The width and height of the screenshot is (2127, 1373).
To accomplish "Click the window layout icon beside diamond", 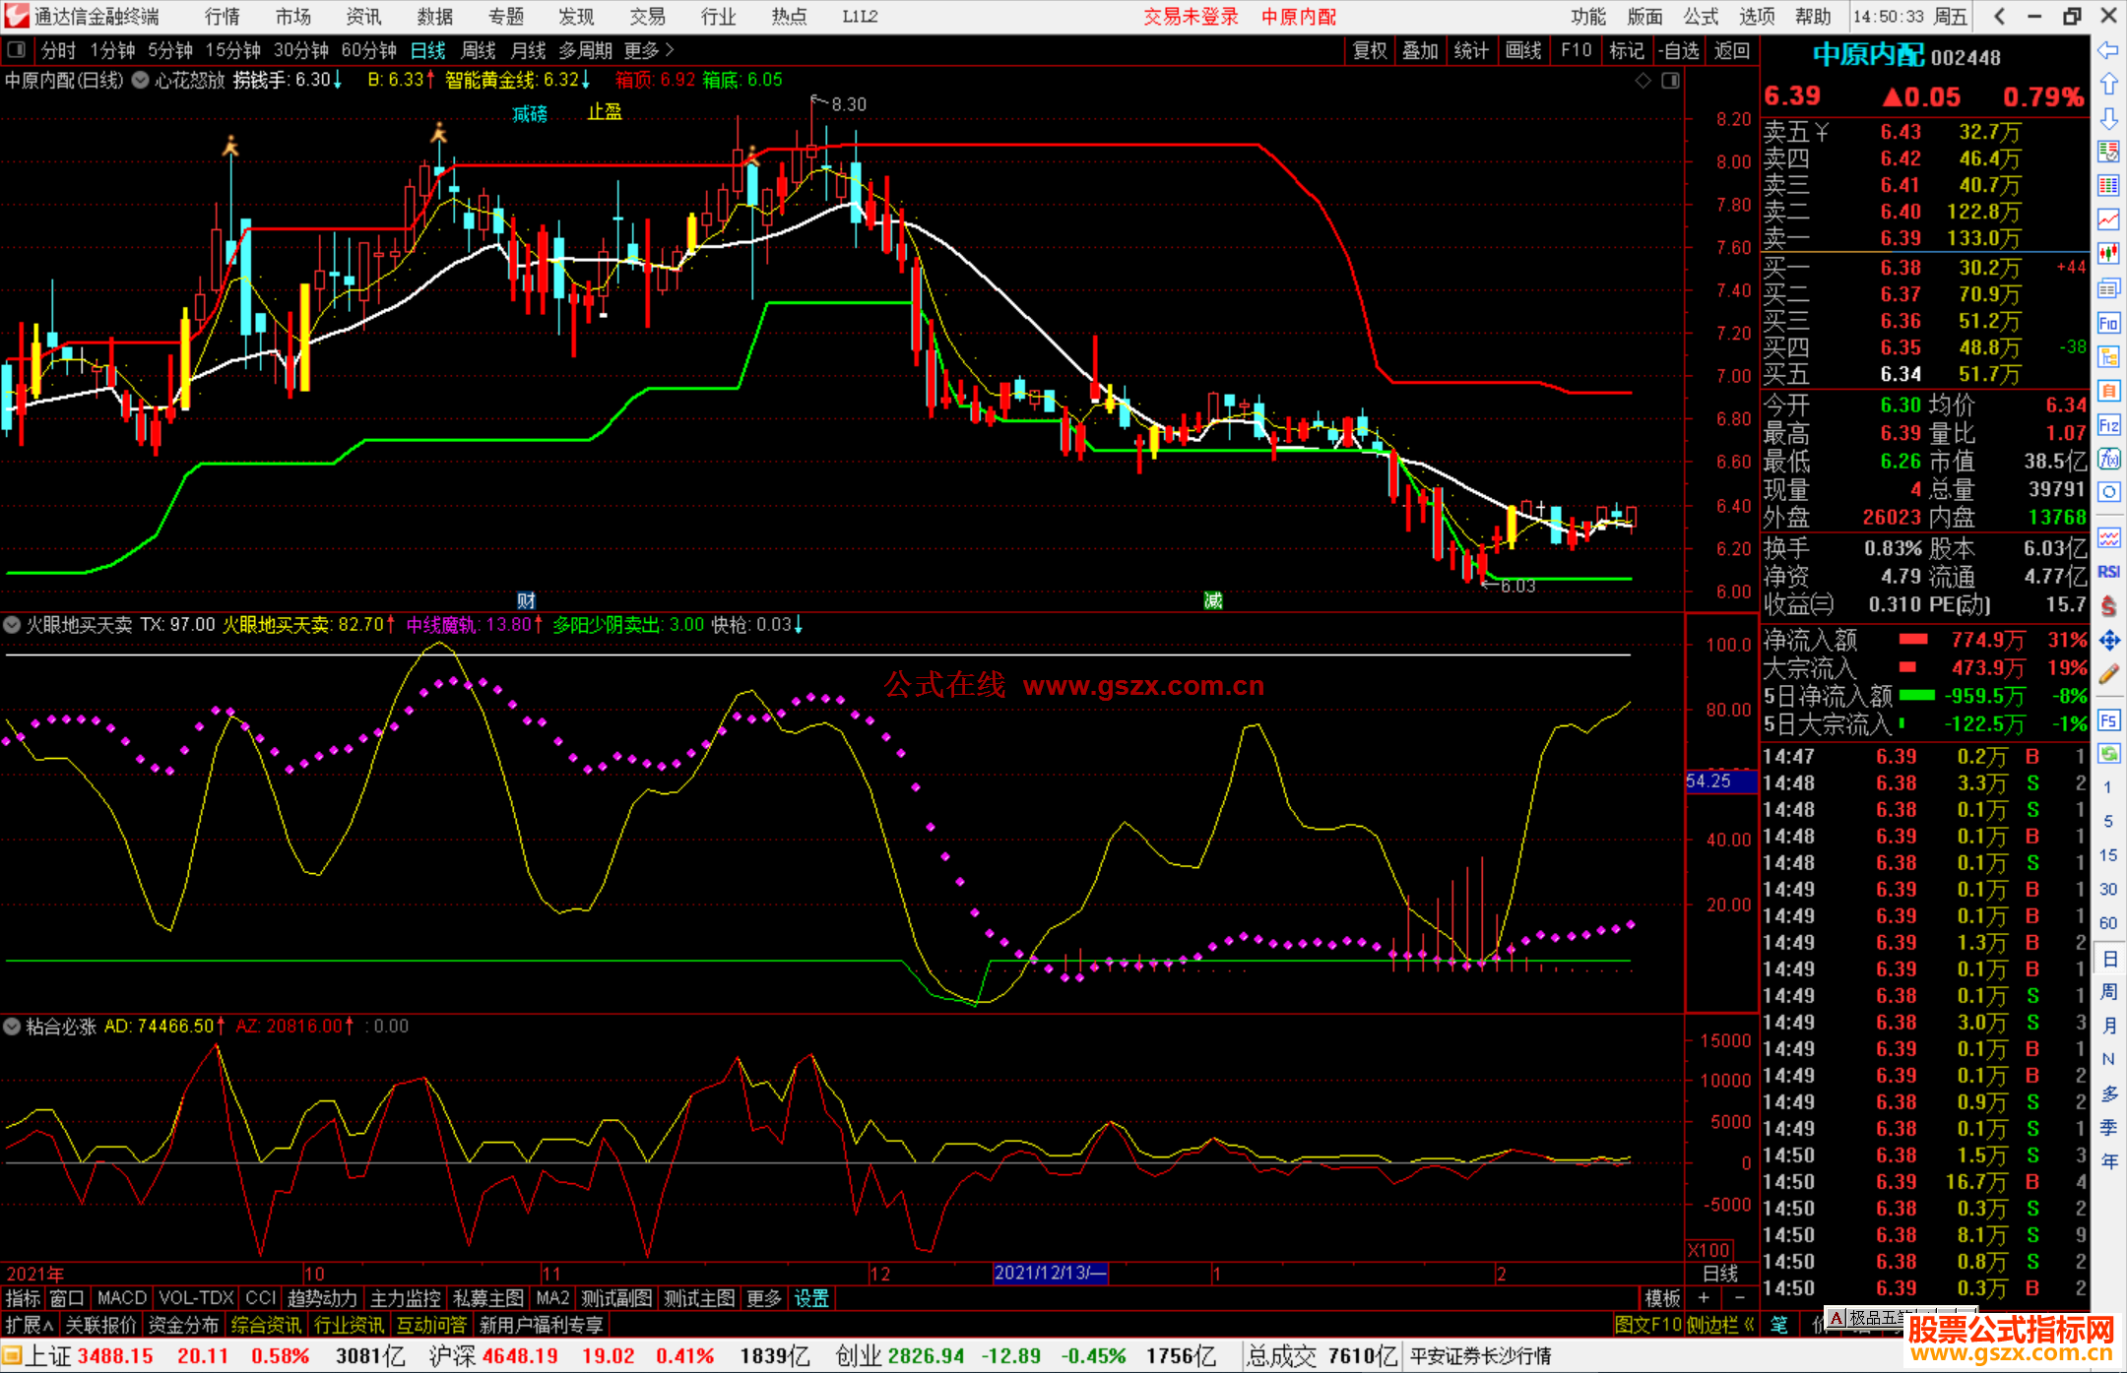I will click(x=1670, y=81).
